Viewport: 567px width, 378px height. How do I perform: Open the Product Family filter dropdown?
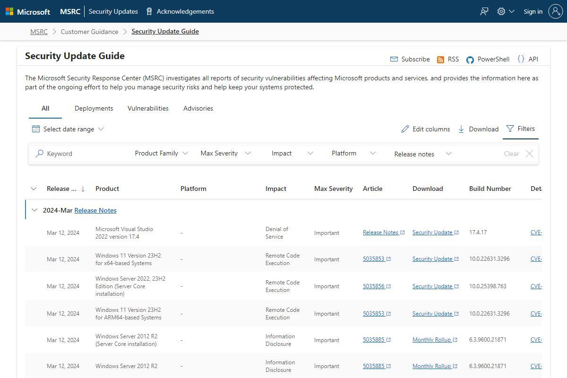[161, 153]
